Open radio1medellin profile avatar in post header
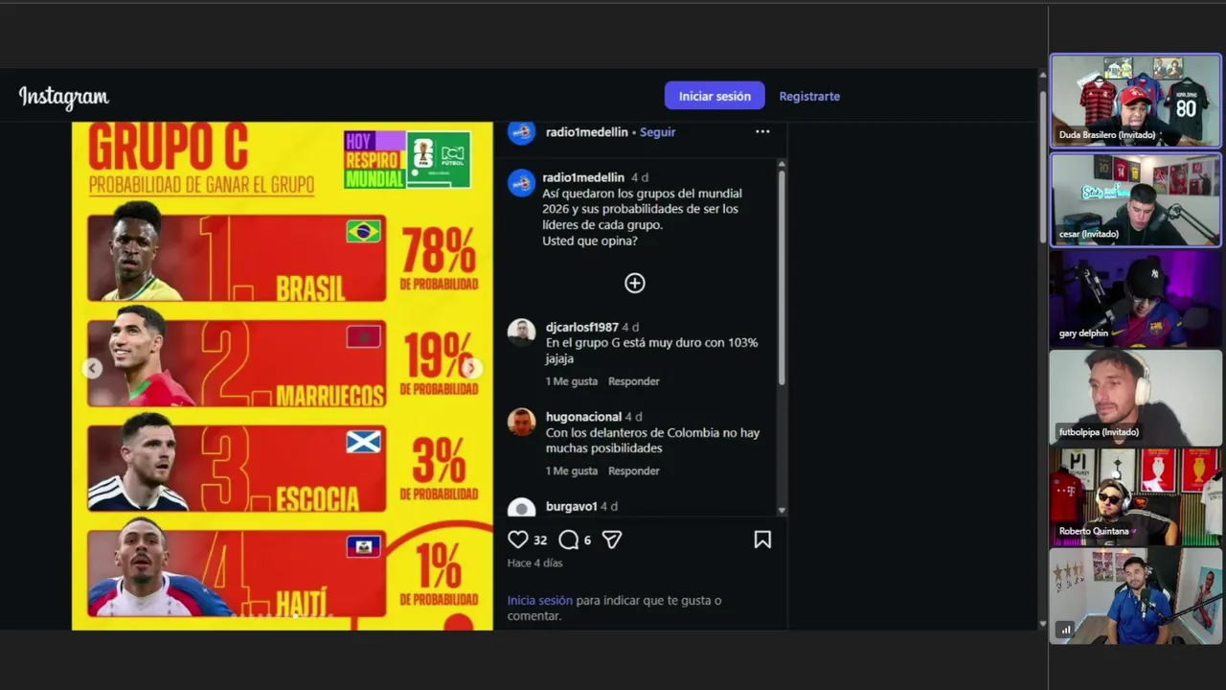This screenshot has height=690, width=1226. click(521, 132)
